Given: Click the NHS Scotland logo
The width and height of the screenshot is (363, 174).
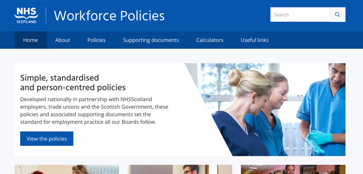Looking at the screenshot, I should pos(26,15).
